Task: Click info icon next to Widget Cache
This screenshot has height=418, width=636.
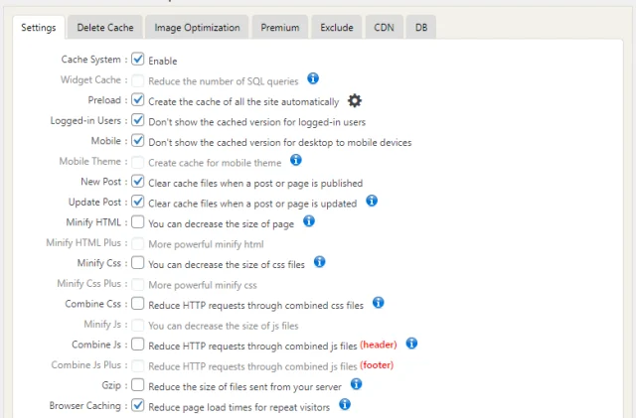Action: point(312,78)
